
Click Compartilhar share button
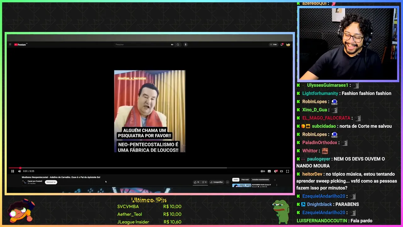(216, 182)
